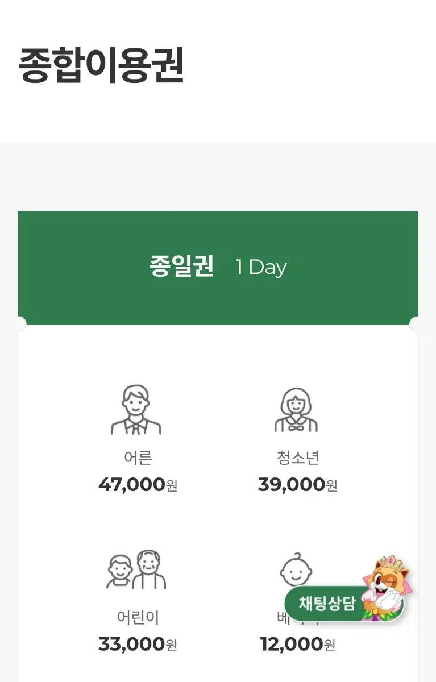Select the 어른 label
The width and height of the screenshot is (436, 682).
[x=138, y=458]
